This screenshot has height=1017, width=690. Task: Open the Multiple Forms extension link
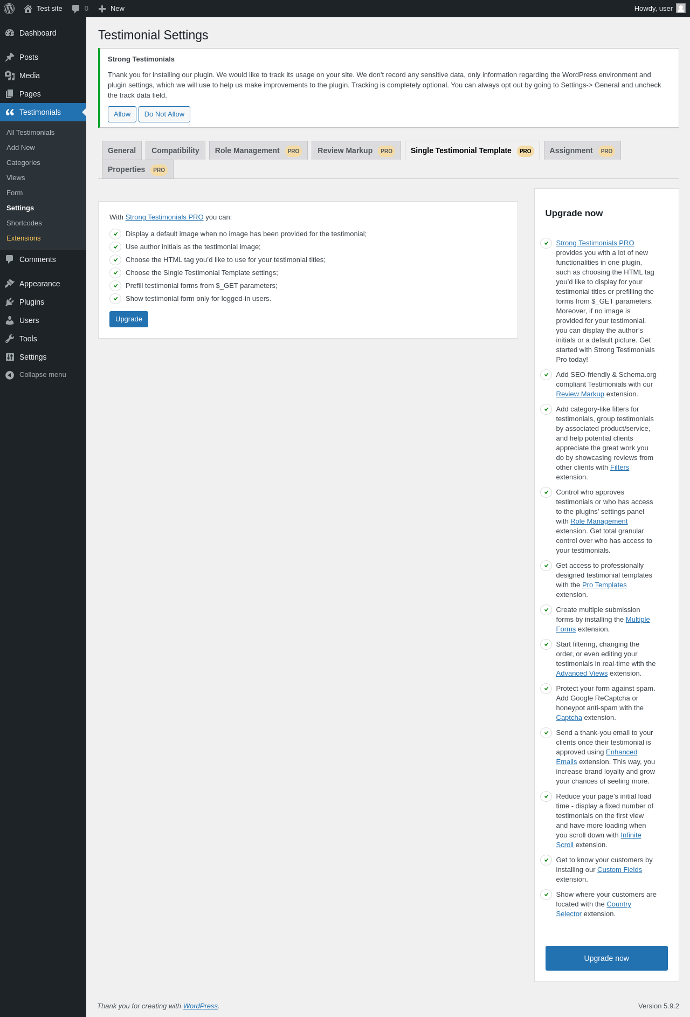(x=638, y=620)
